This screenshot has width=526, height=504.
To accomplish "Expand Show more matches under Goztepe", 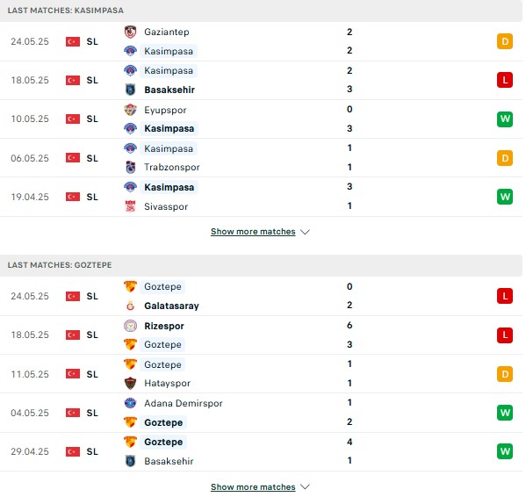I will click(x=253, y=487).
